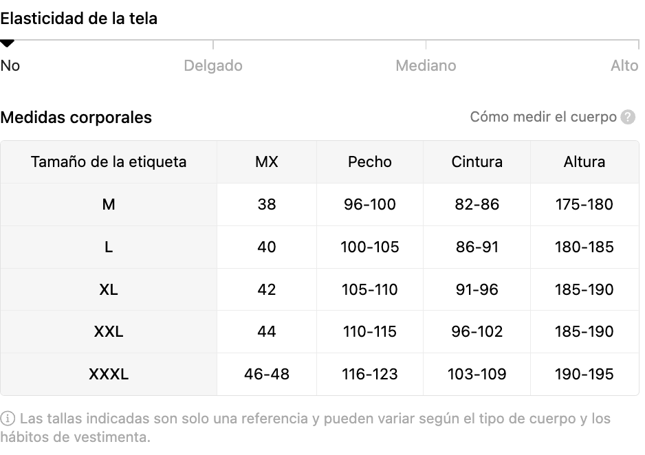The height and width of the screenshot is (455, 645).
Task: Select the Delgado elasticity label
Action: coord(213,66)
